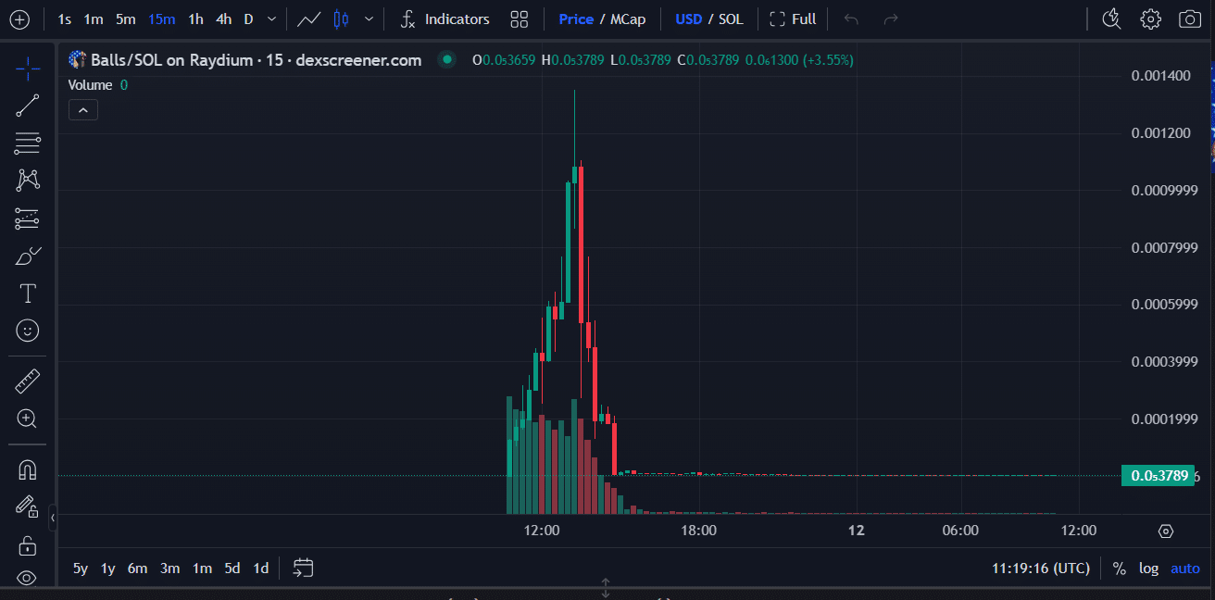Undo the last chart action
The image size is (1215, 600).
(x=851, y=19)
